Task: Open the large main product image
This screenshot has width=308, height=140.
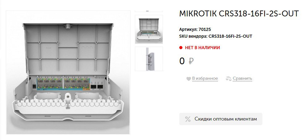Action: pyautogui.click(x=68, y=72)
